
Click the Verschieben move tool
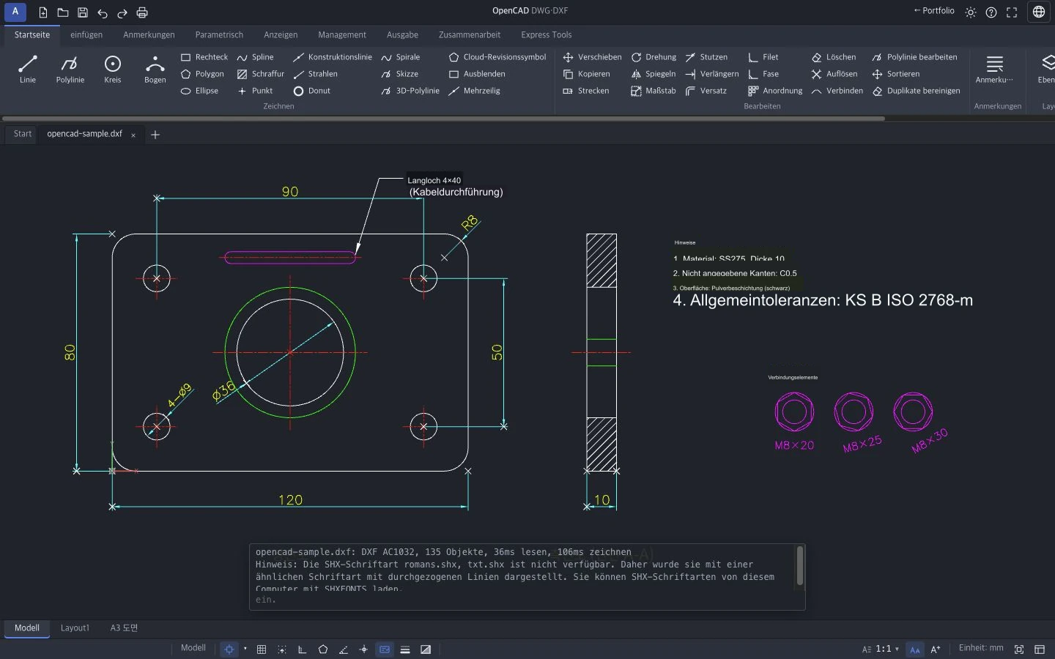tap(592, 57)
